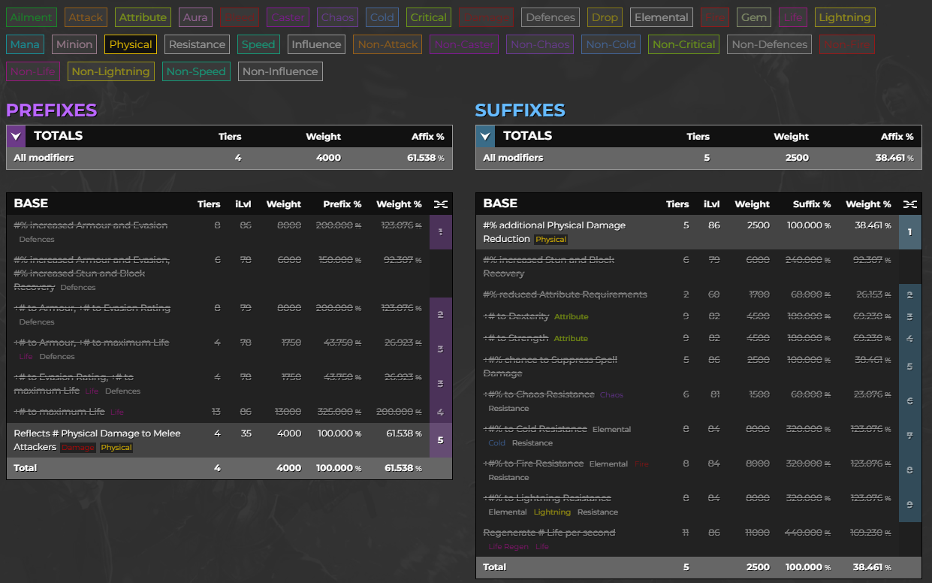Toggle the Chaos filter beside Caster
The height and width of the screenshot is (583, 932).
pos(338,17)
